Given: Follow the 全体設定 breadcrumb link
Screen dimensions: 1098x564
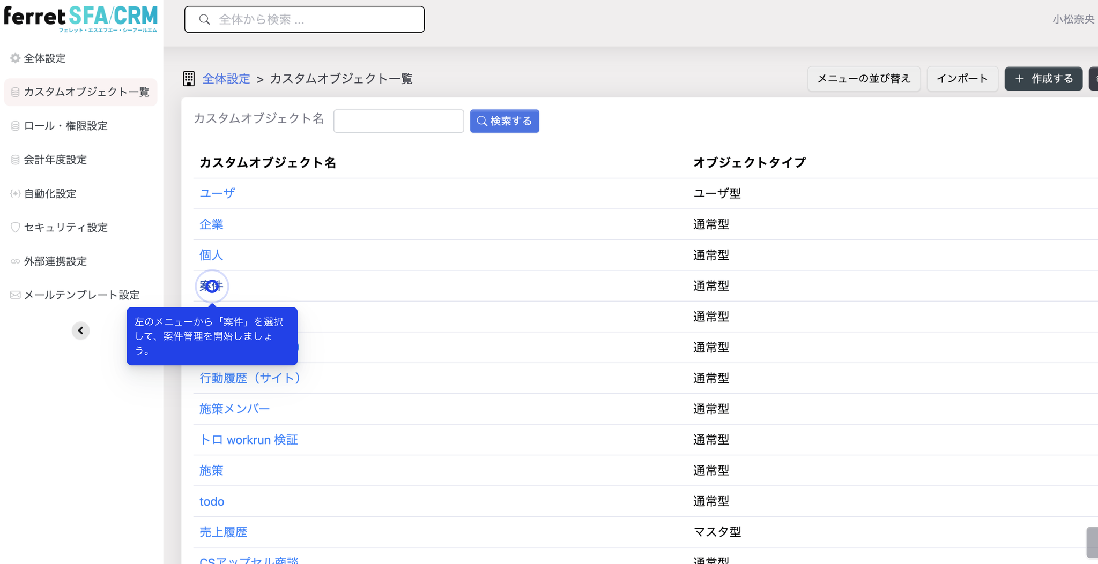Looking at the screenshot, I should [226, 79].
